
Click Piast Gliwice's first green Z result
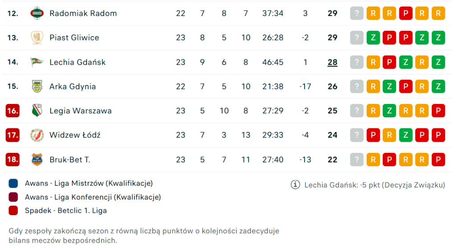(373, 38)
